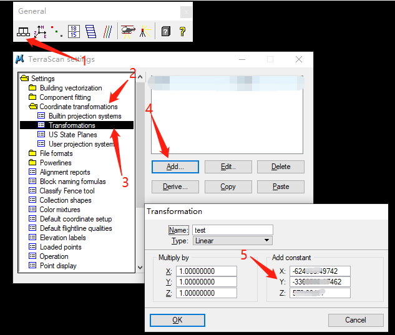Click Multiply by X field

coord(207,271)
